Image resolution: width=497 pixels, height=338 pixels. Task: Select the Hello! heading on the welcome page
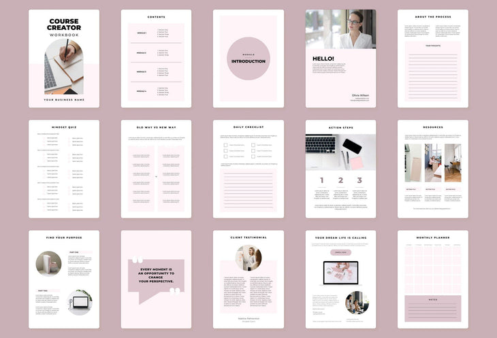coord(323,58)
